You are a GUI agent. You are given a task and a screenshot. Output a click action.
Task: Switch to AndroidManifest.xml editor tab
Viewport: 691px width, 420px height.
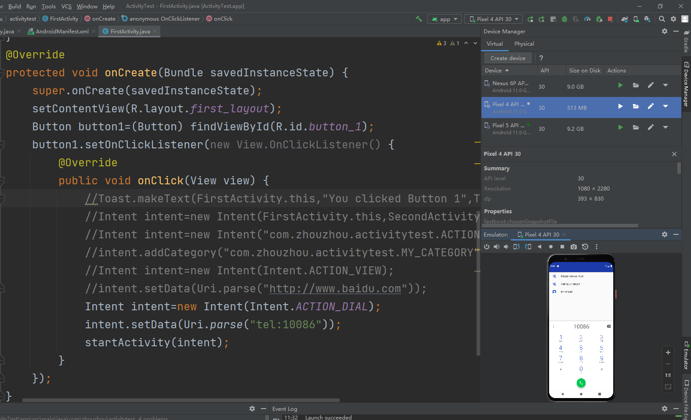click(62, 31)
